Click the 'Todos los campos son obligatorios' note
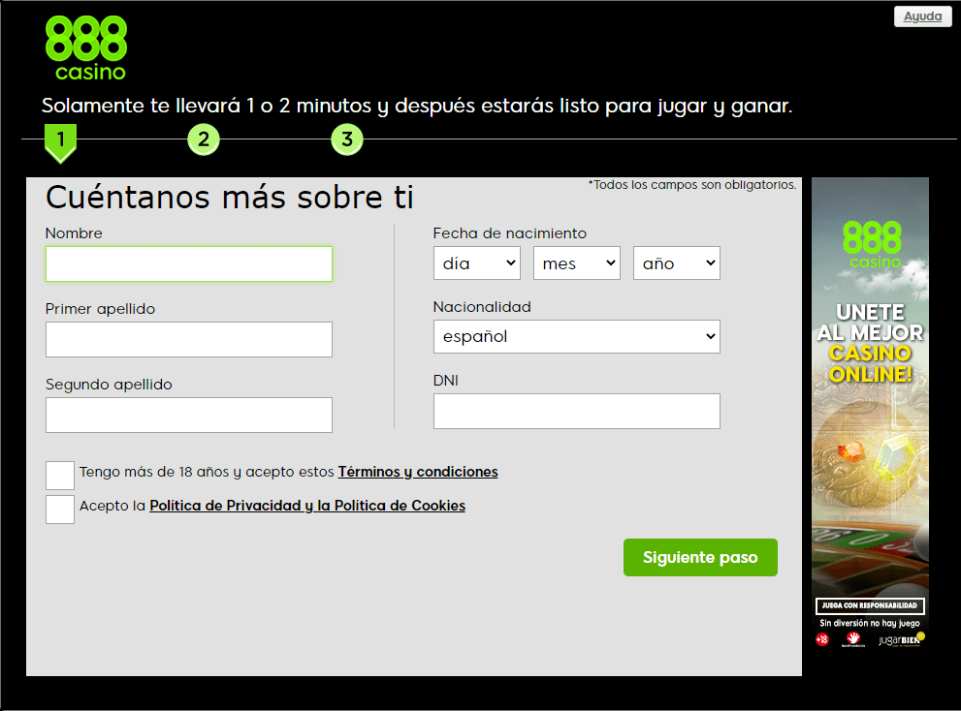The image size is (961, 711). 692,184
